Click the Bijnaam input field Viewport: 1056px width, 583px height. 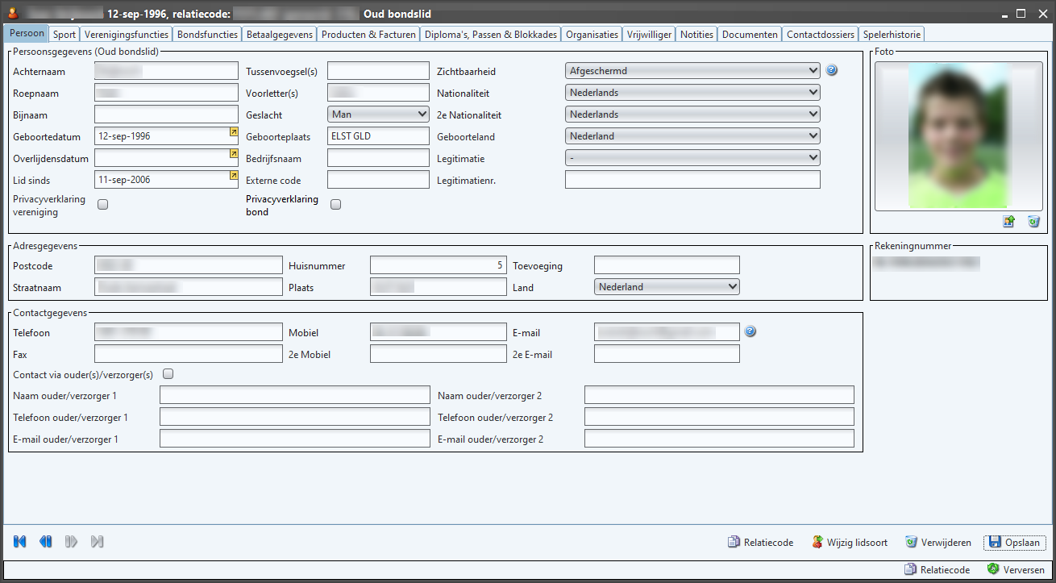pyautogui.click(x=166, y=115)
